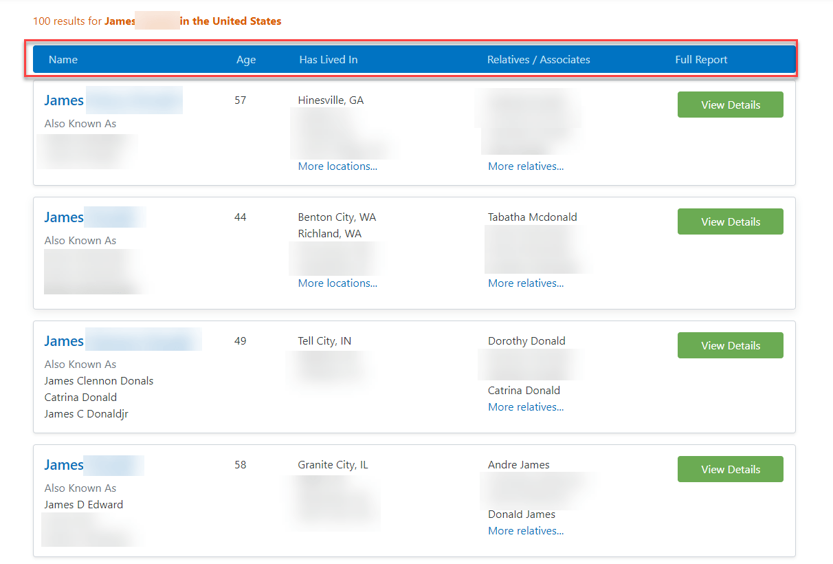Select the Granite City, IL location text

click(333, 465)
